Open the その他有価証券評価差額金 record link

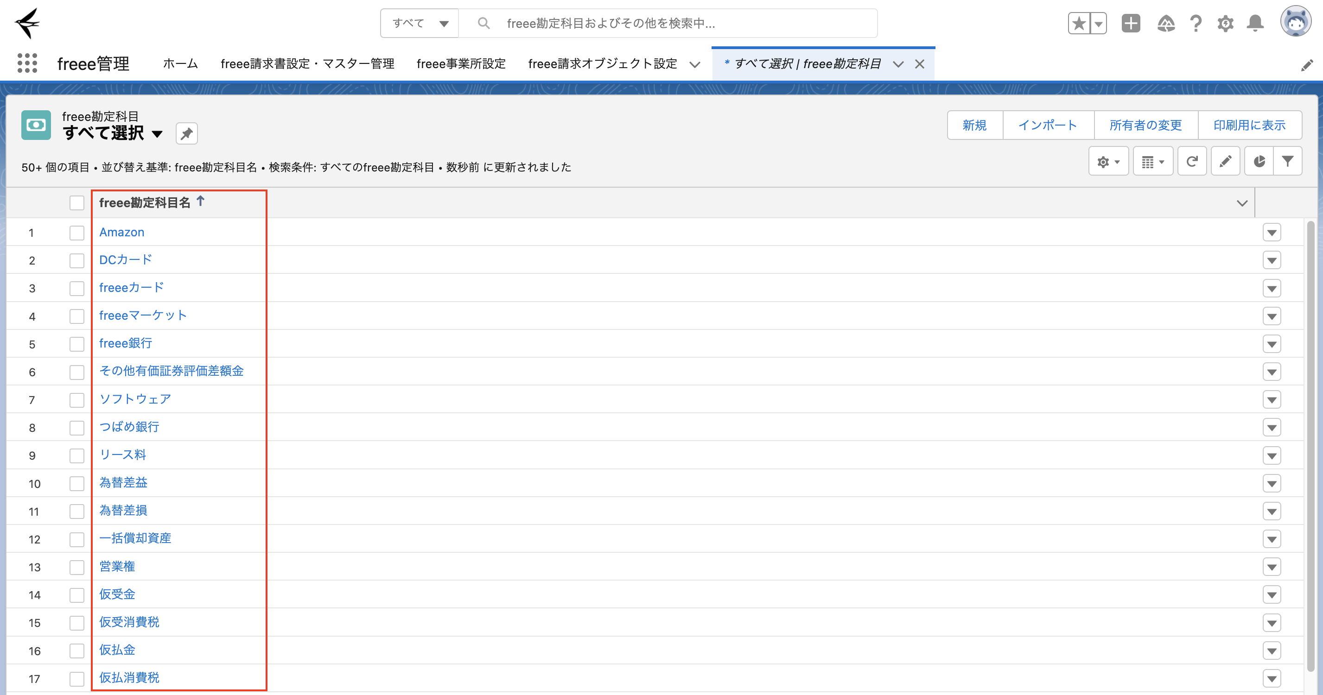[x=171, y=371]
